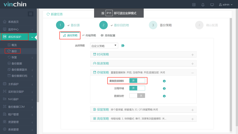Click the sidebar vertical scrollbar
The width and height of the screenshot is (238, 134).
(x=38, y=55)
